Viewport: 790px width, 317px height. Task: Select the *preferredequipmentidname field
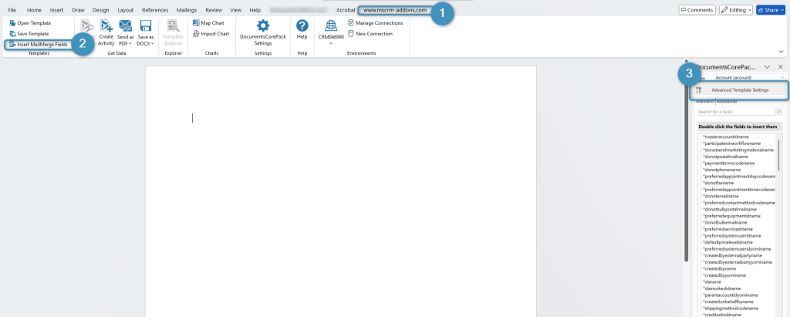(731, 216)
